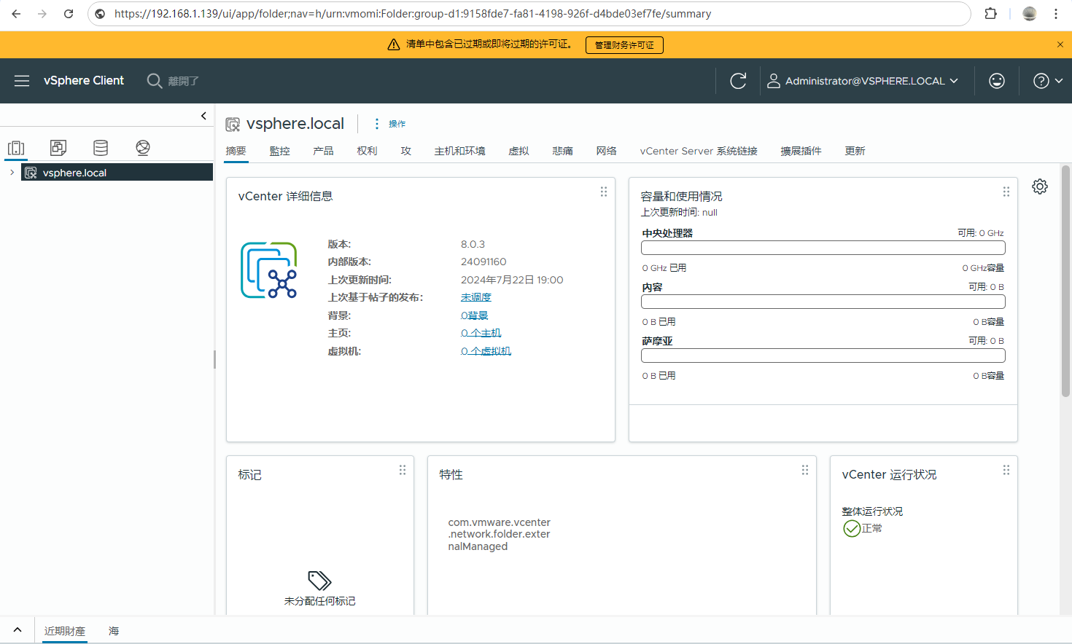The image size is (1072, 644).
Task: Click drag handle on vCenter 运行状况 card
Action: coord(1006,470)
